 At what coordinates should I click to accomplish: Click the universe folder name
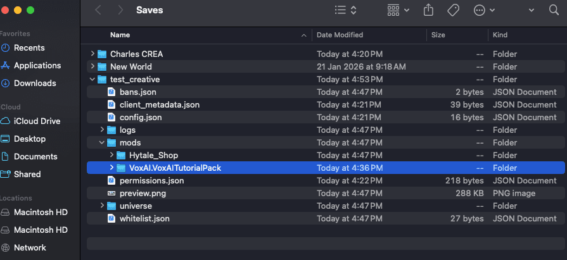(136, 206)
